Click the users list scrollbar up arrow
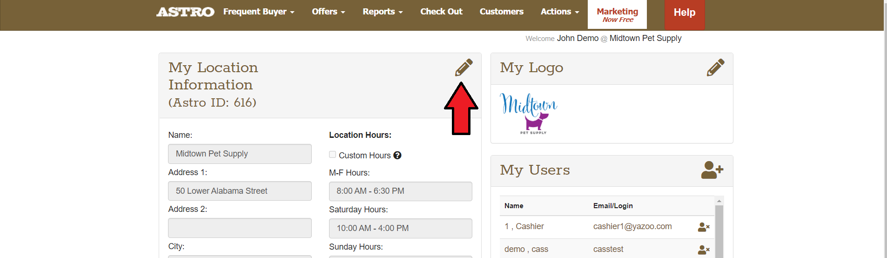 (719, 201)
